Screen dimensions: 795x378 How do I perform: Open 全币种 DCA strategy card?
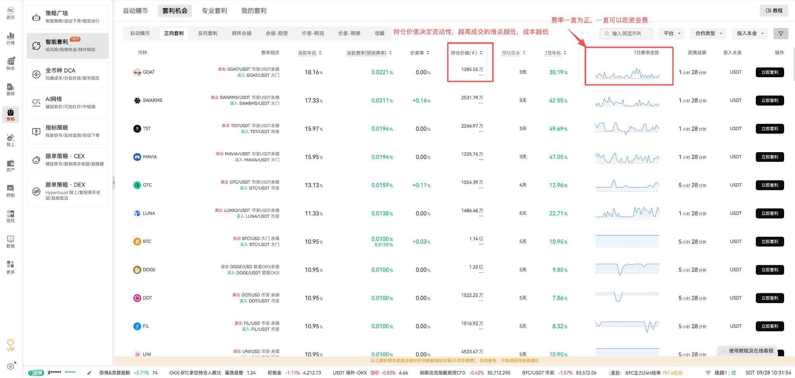coord(68,74)
